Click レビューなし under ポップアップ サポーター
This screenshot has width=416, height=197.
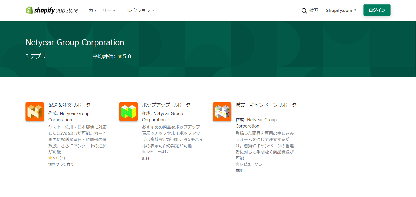point(157,152)
